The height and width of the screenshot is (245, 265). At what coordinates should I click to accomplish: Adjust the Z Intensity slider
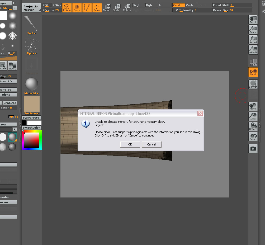[x=192, y=10]
